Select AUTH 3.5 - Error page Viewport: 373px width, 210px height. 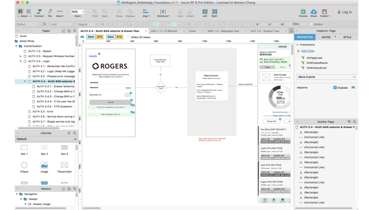coord(43,111)
